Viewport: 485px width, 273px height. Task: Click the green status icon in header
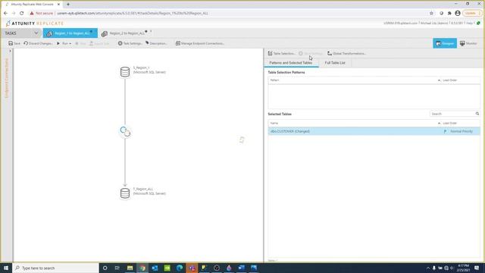pos(478,24)
